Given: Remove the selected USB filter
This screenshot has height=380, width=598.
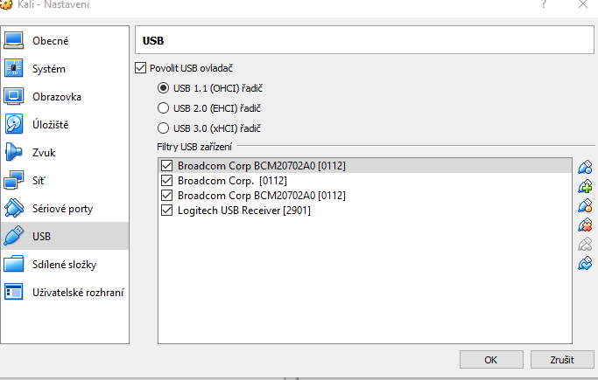Looking at the screenshot, I should coord(586,225).
